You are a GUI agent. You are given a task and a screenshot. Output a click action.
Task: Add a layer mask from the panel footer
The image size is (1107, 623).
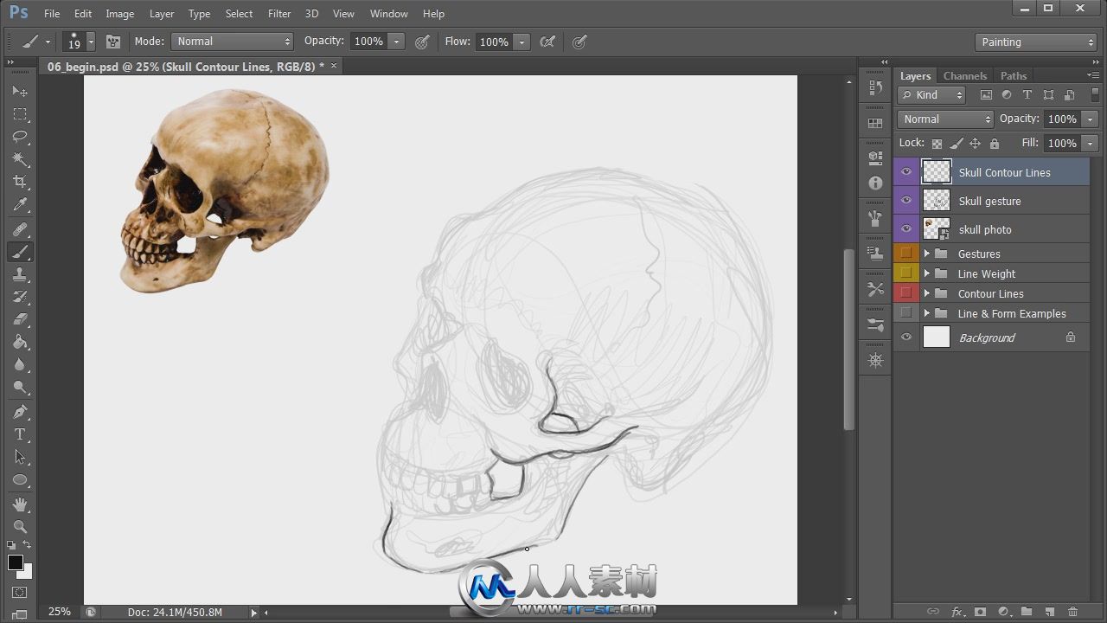pos(980,612)
